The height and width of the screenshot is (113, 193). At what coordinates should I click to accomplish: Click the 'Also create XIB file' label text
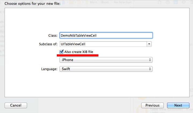(79, 52)
